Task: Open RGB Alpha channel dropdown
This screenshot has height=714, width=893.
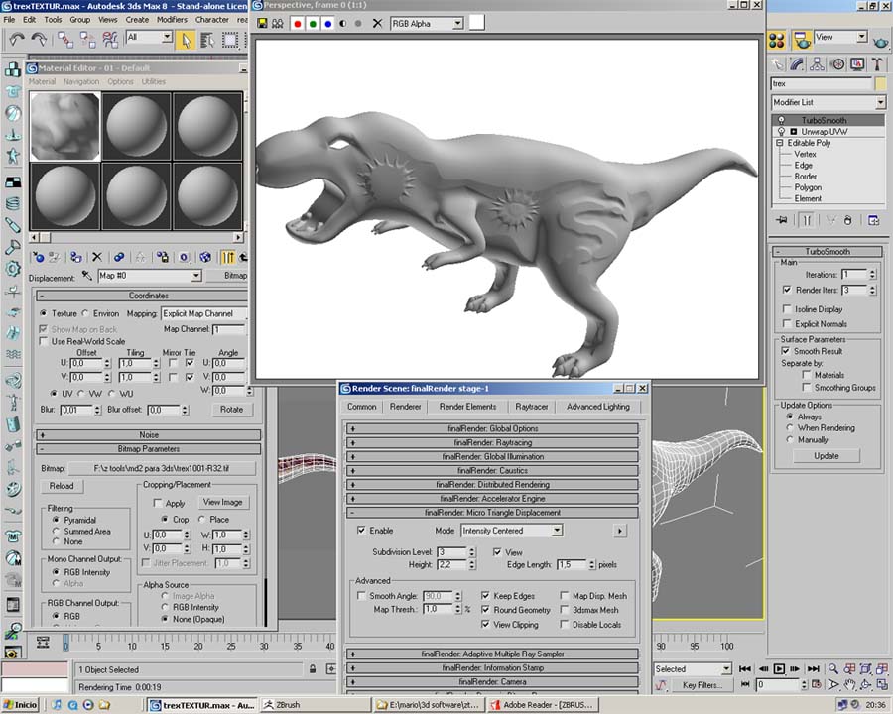Action: [457, 24]
